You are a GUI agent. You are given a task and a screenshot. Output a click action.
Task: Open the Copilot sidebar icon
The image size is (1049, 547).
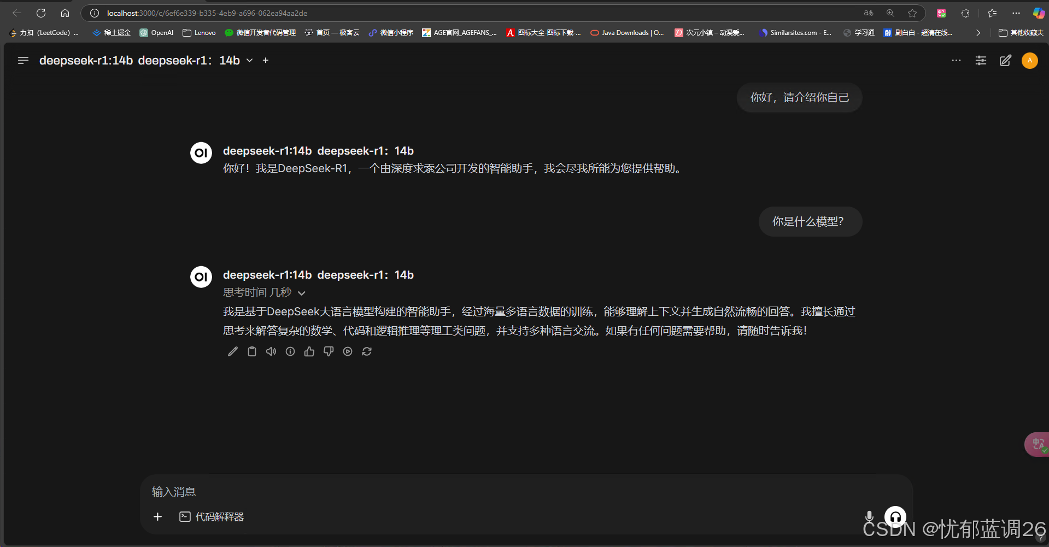[x=1039, y=13]
